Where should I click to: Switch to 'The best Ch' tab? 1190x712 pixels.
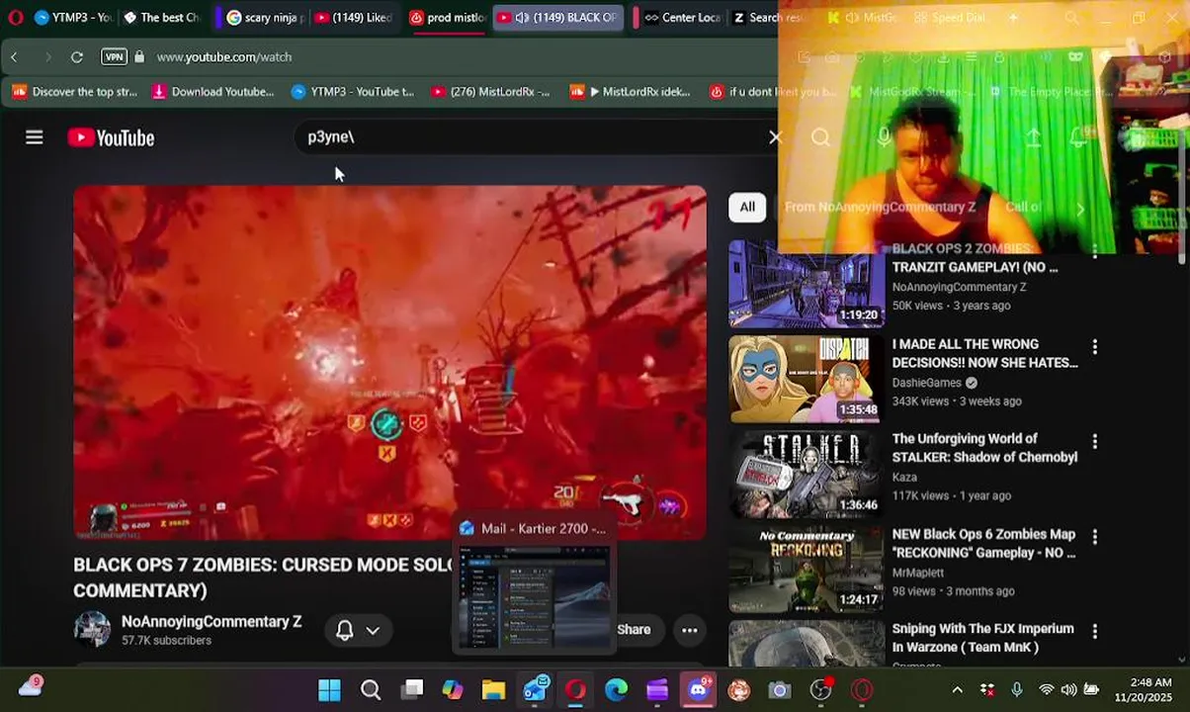click(x=162, y=18)
